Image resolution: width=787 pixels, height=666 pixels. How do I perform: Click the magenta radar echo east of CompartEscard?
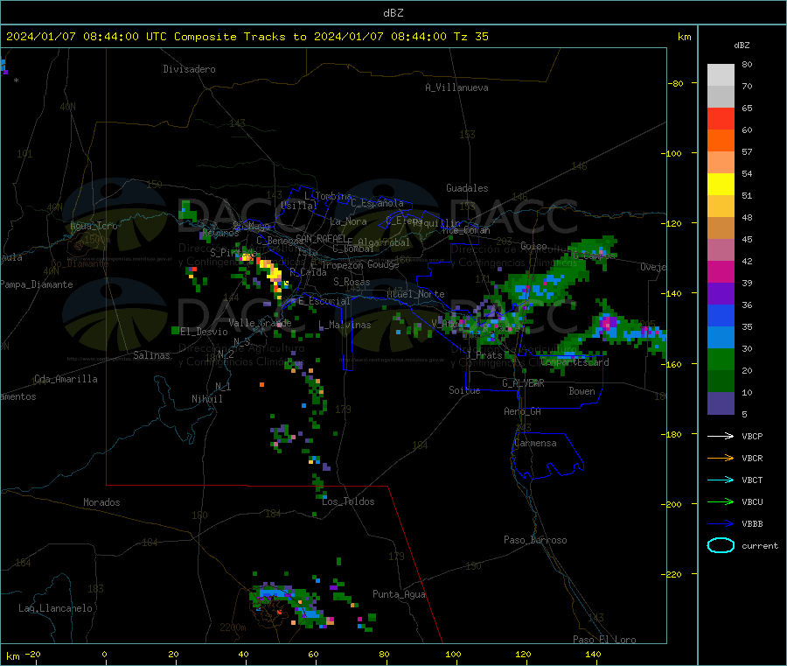tap(609, 322)
